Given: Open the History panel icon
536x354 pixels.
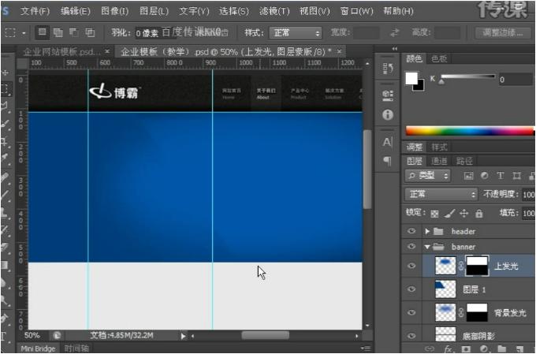Looking at the screenshot, I should click(388, 69).
